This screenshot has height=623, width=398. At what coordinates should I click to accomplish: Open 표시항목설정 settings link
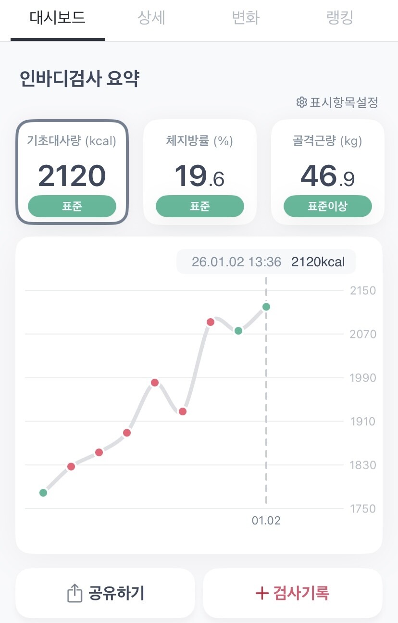point(343,102)
